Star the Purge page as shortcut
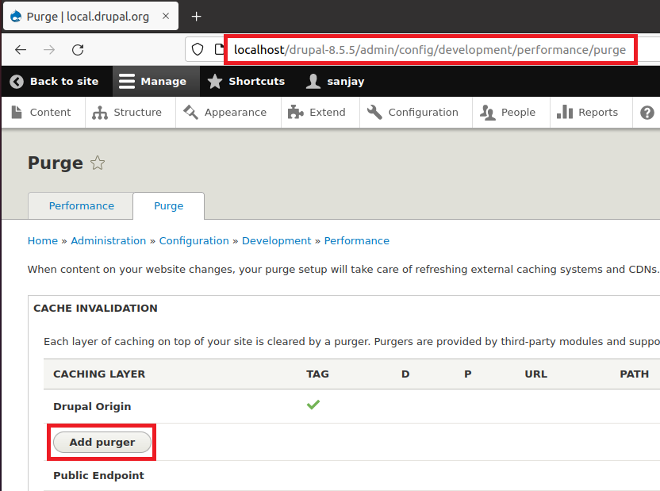The height and width of the screenshot is (491, 660). point(98,163)
